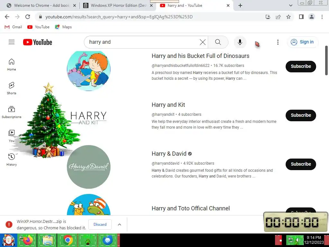This screenshot has height=247, width=329.
Task: Click the Sign in button
Action: pyautogui.click(x=302, y=42)
